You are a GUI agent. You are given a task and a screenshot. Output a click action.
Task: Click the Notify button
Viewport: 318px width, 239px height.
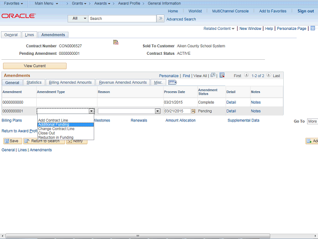[77, 141]
